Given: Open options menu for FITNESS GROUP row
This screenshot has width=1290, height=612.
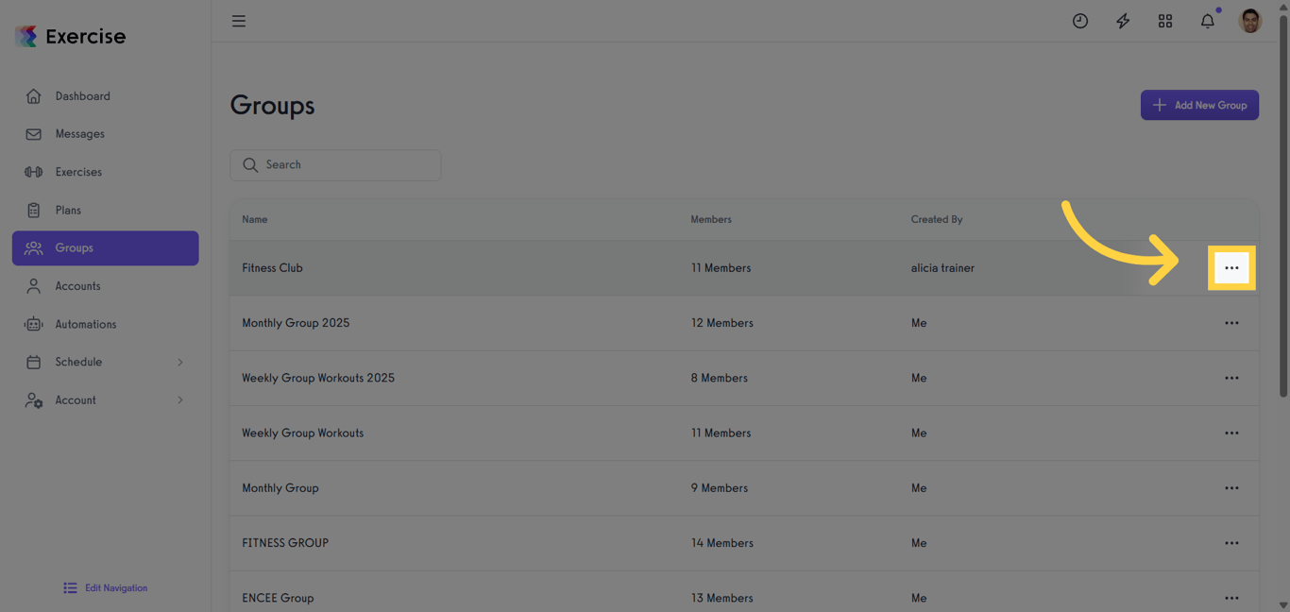Looking at the screenshot, I should coord(1231,543).
